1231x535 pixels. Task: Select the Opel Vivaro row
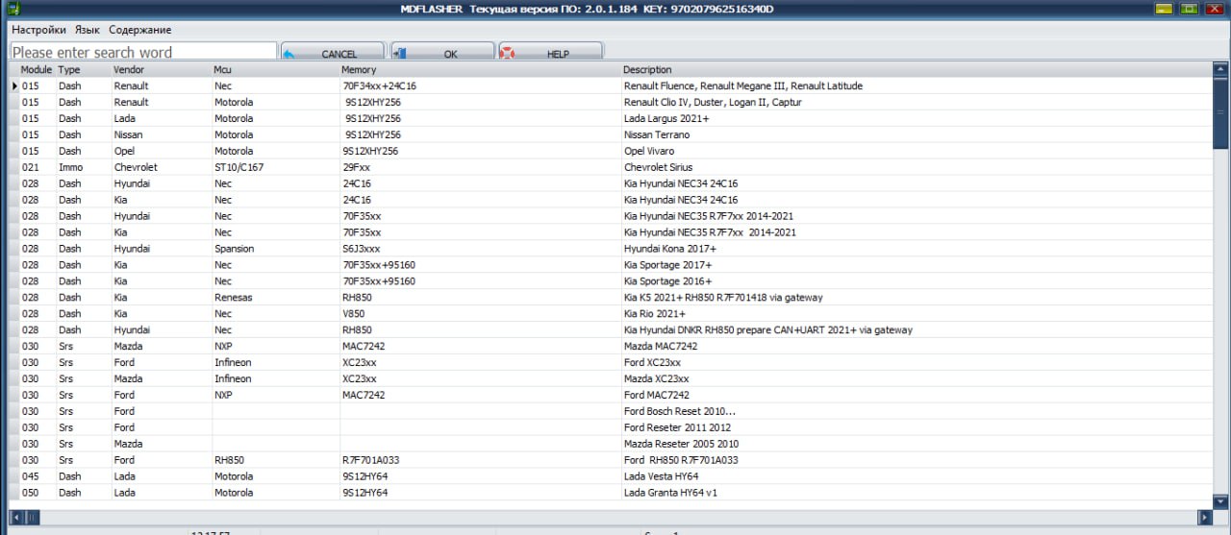tap(649, 151)
